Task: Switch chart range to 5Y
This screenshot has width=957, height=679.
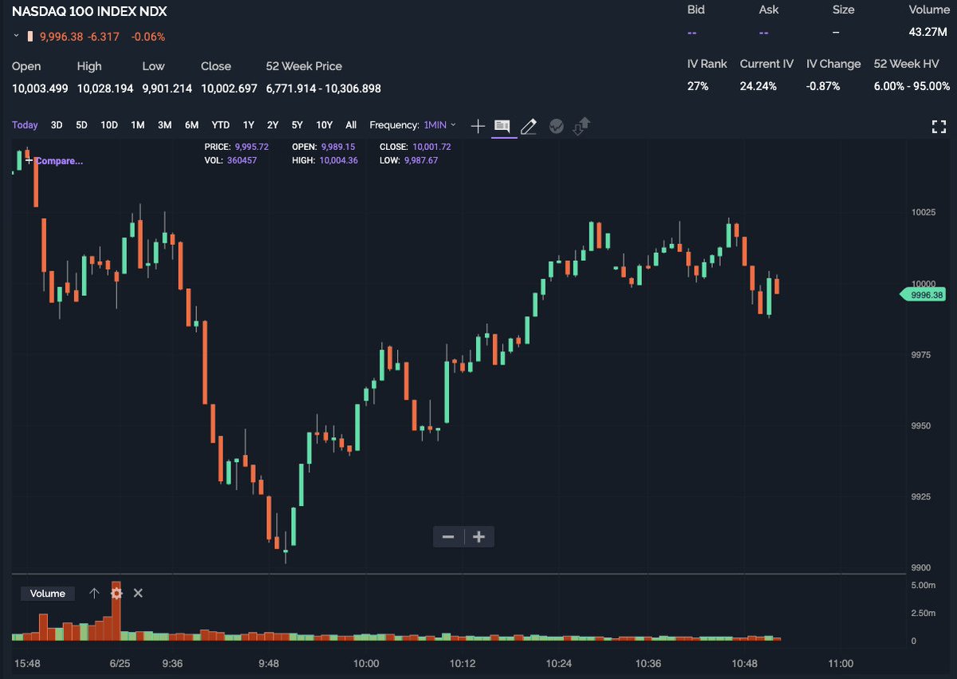Action: pos(297,125)
